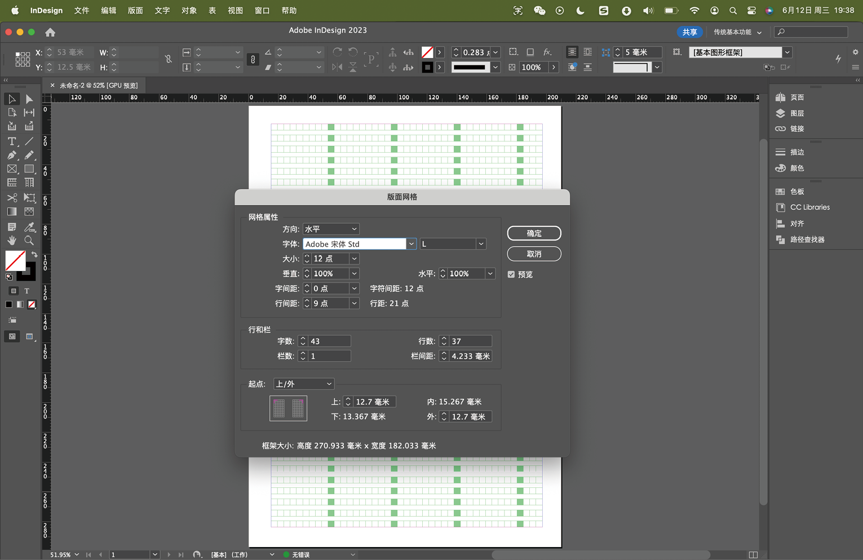Open the 路径查找器 (Pathfinder) panel
863x560 pixels.
pos(807,239)
